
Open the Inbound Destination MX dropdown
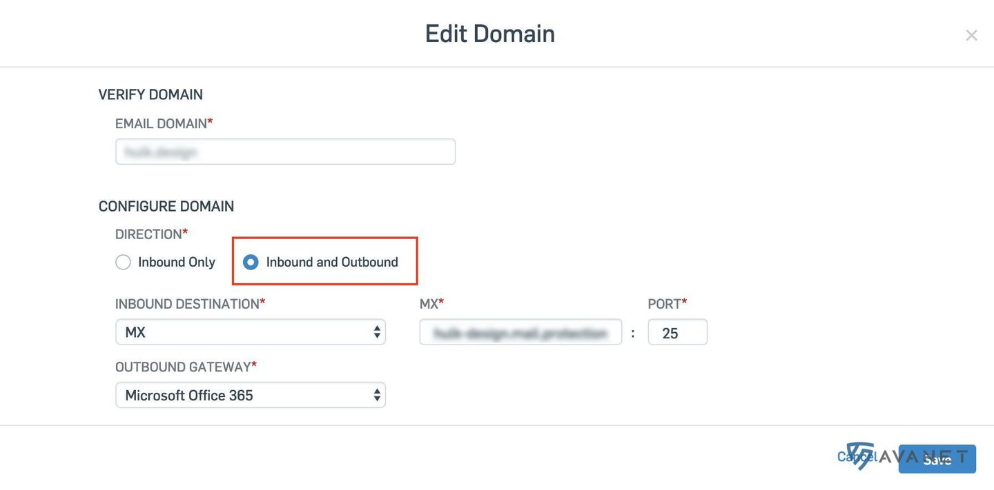click(x=251, y=332)
